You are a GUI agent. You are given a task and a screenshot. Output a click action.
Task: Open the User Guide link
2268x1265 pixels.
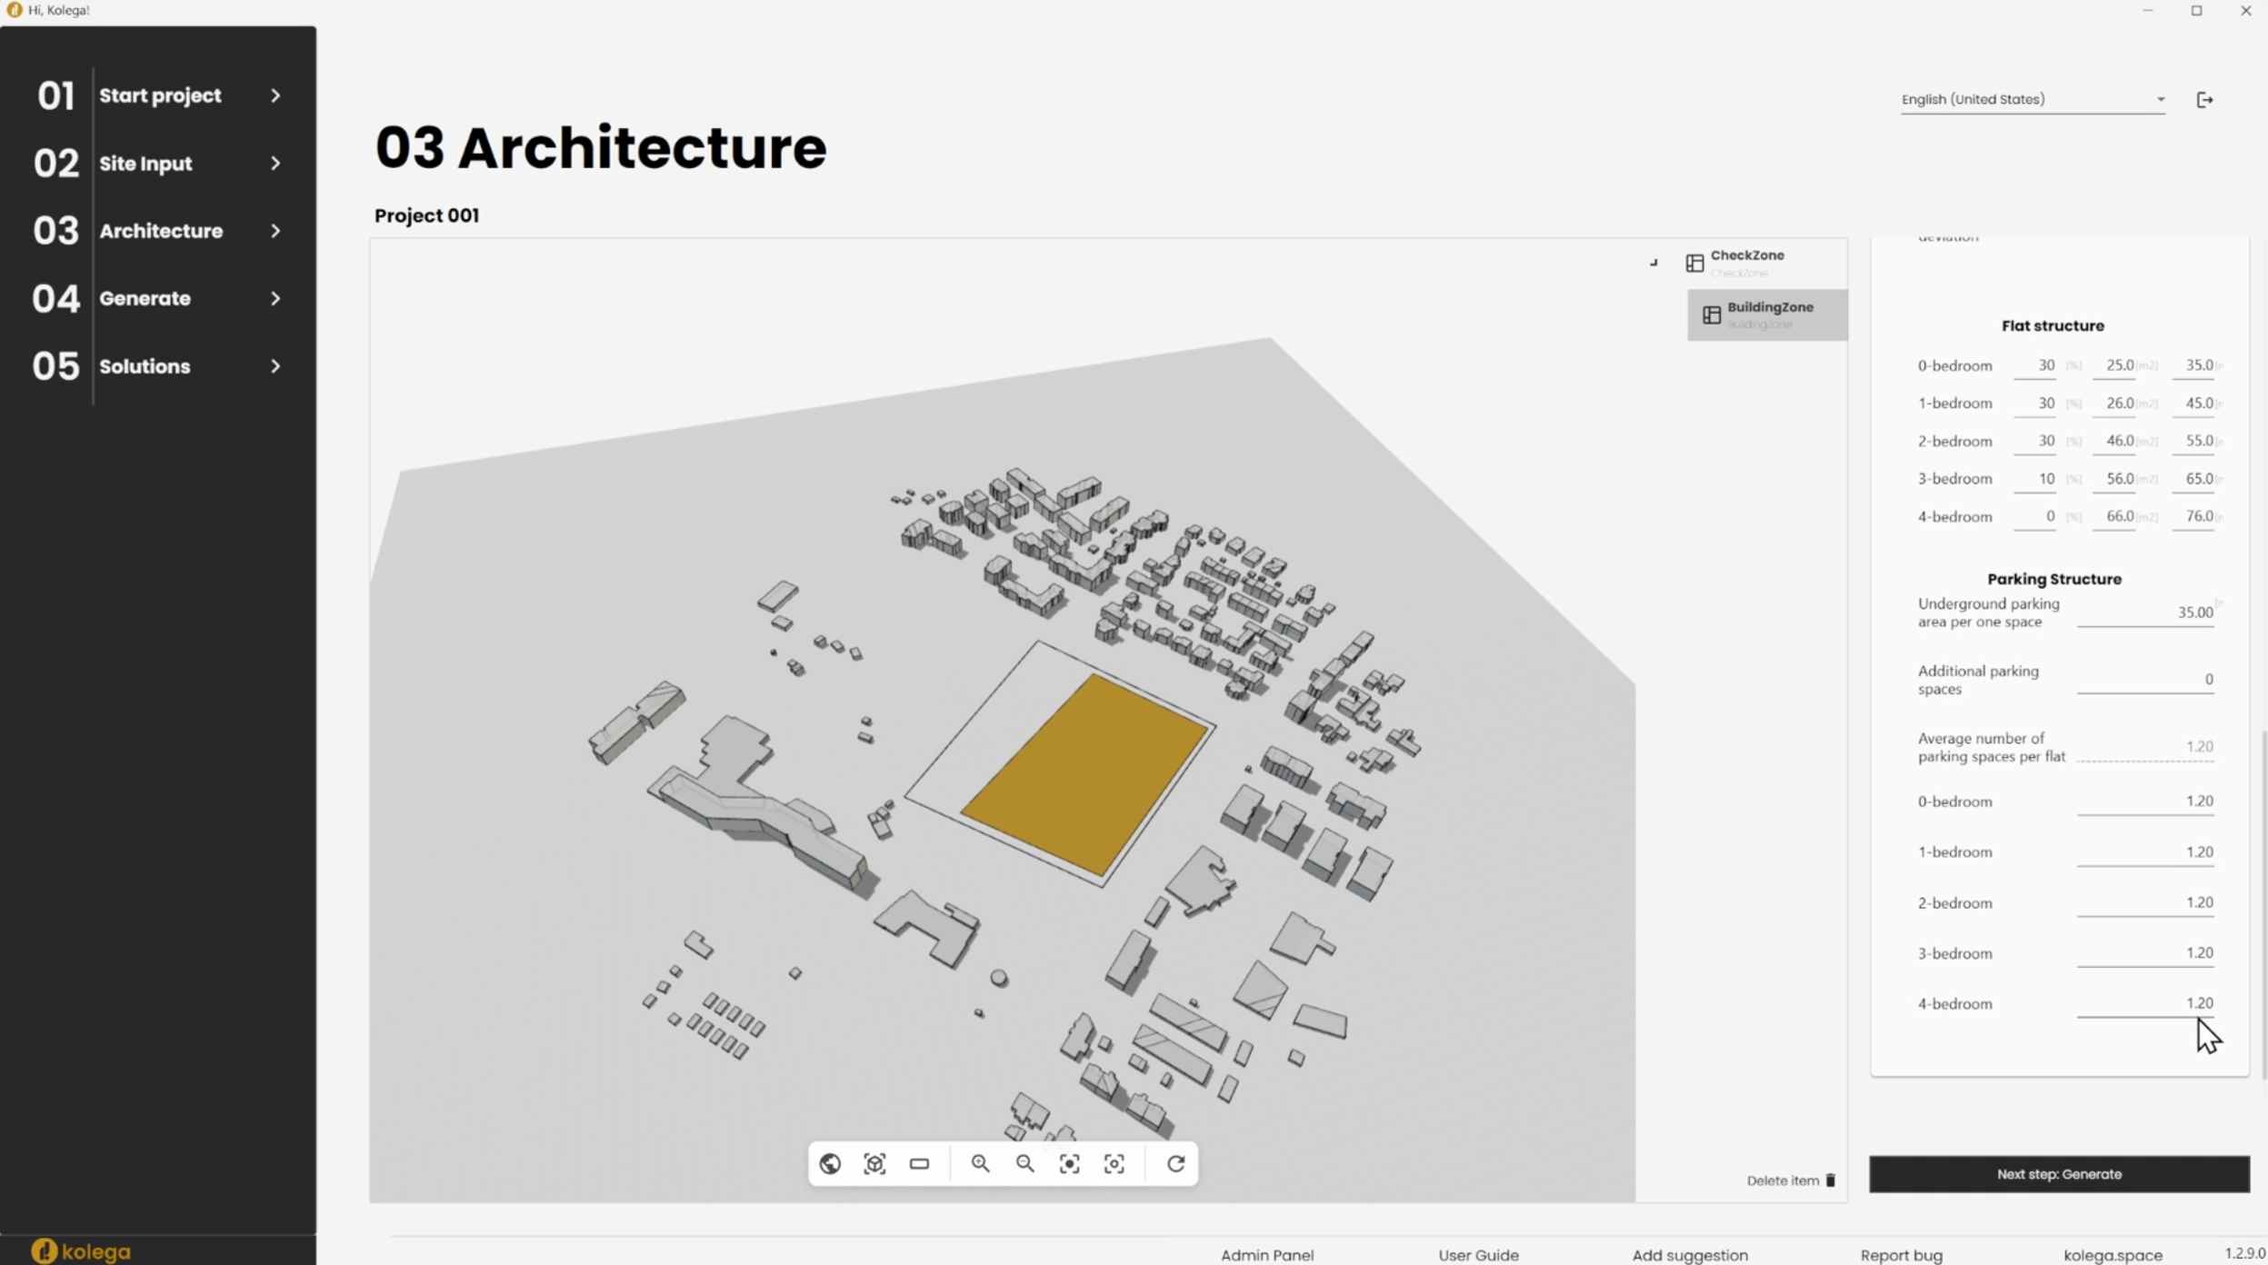click(1478, 1255)
